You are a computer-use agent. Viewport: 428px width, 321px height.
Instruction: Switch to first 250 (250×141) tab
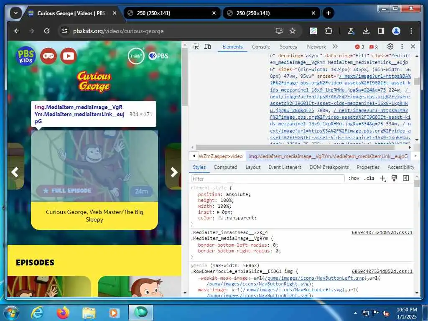click(172, 13)
